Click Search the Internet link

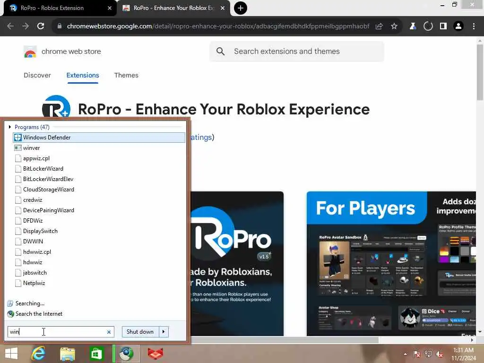39,314
